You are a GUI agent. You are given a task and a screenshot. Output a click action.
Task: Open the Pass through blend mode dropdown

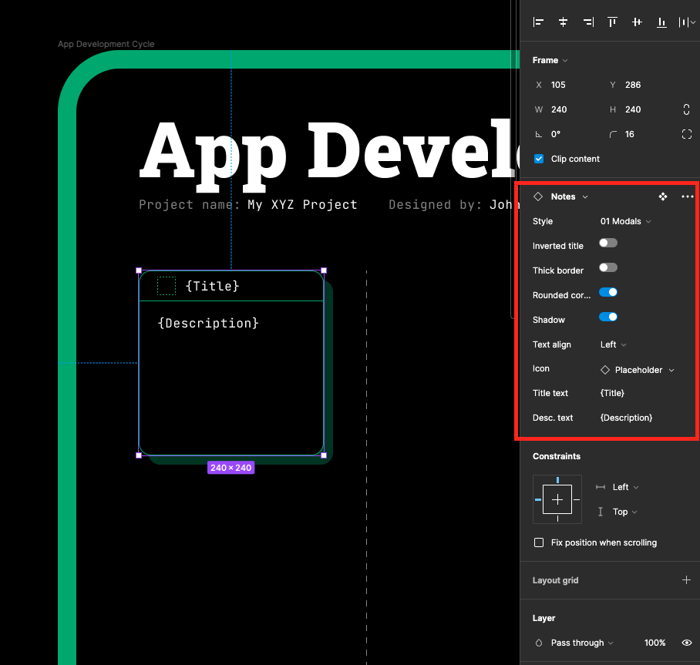pos(577,643)
